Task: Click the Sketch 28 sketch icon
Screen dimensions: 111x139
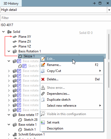Action: (20, 120)
